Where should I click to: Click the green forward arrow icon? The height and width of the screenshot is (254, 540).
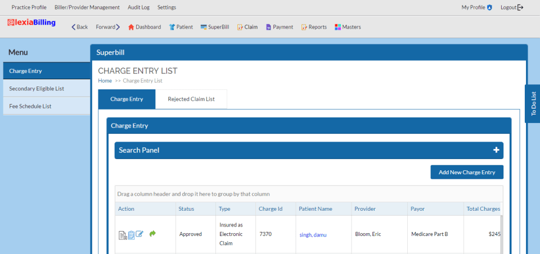(x=152, y=234)
